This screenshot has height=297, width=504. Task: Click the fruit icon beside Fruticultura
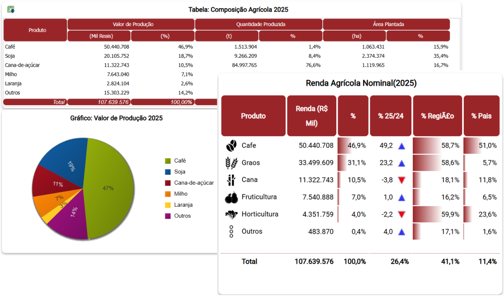[231, 197]
